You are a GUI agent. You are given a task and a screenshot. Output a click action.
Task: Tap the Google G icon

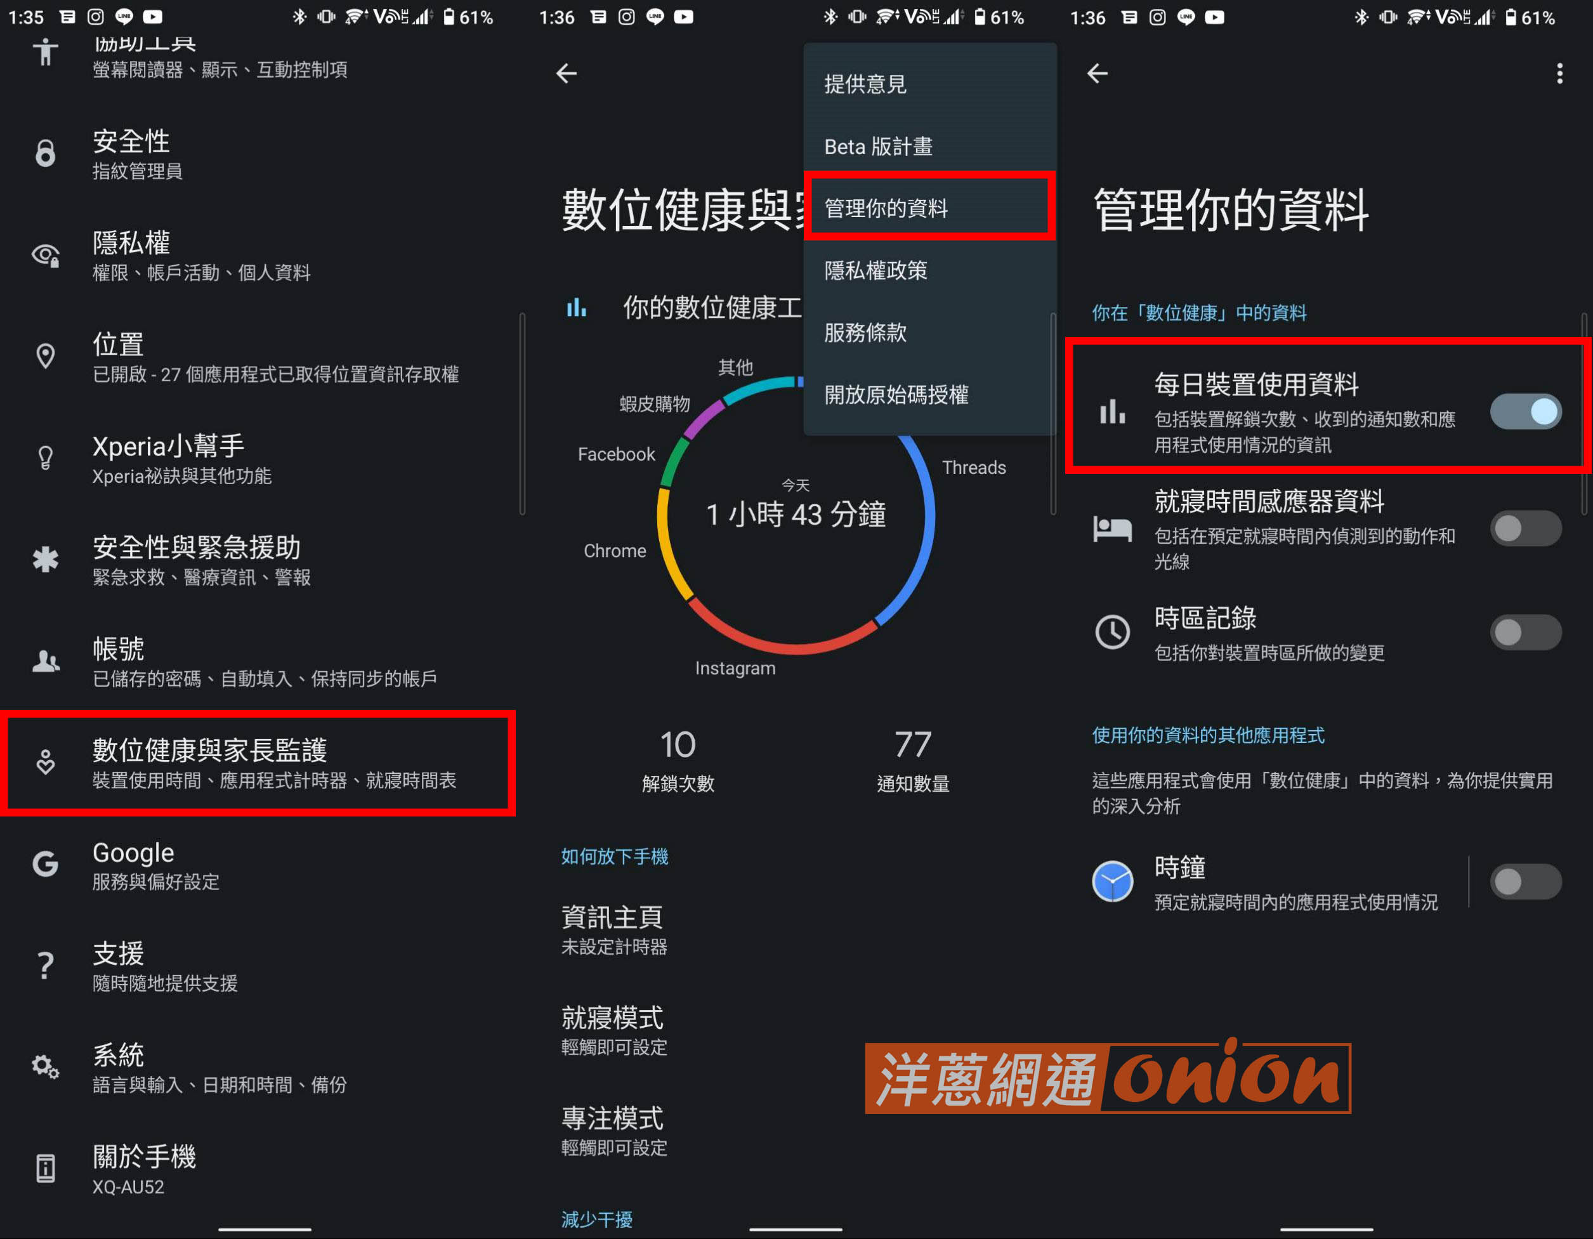[x=45, y=864]
